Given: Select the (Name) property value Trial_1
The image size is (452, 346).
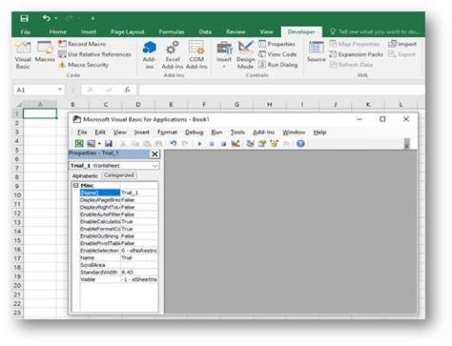Looking at the screenshot, I should (x=139, y=193).
